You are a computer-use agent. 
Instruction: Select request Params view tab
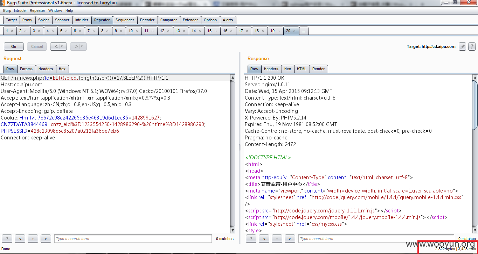point(26,69)
